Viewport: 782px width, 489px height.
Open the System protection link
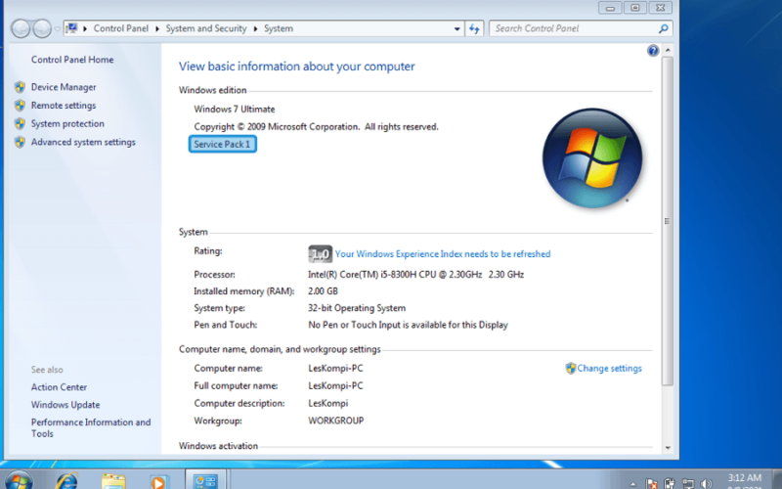tap(67, 124)
